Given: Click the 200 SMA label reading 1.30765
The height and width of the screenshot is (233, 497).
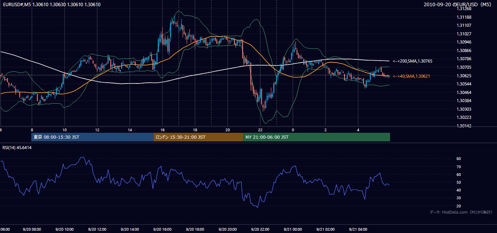Looking at the screenshot, I should click(x=413, y=61).
